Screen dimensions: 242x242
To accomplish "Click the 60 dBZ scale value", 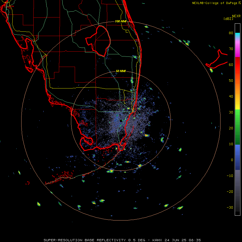I will (x=231, y=65).
